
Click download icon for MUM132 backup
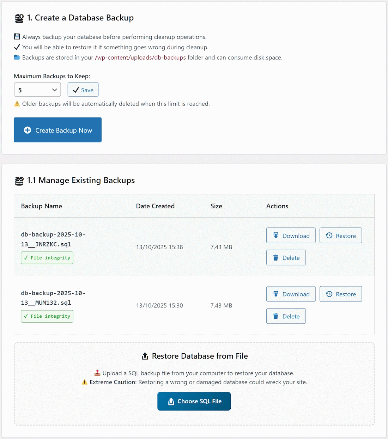276,294
